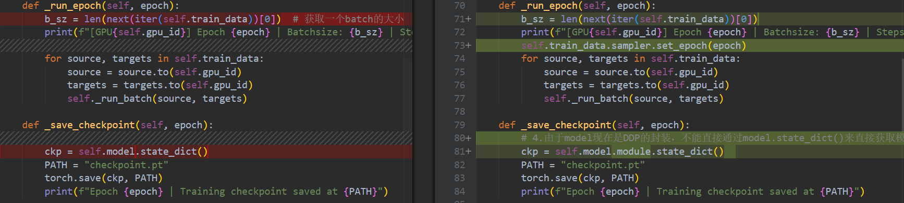
Task: Click line number 70 in right gutter
Action: pyautogui.click(x=459, y=6)
